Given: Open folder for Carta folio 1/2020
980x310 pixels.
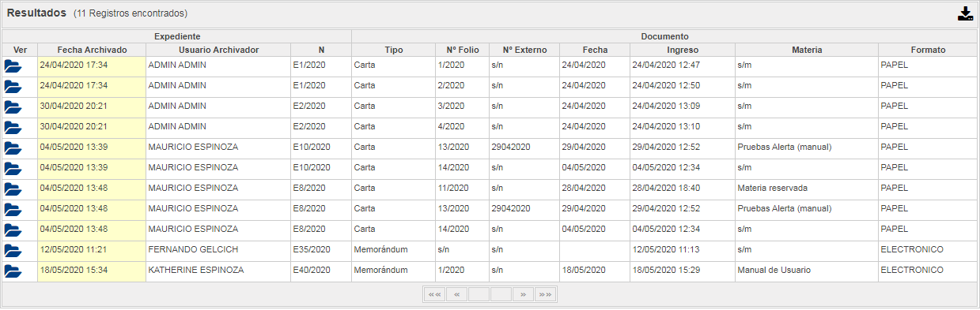Looking at the screenshot, I should [x=13, y=66].
